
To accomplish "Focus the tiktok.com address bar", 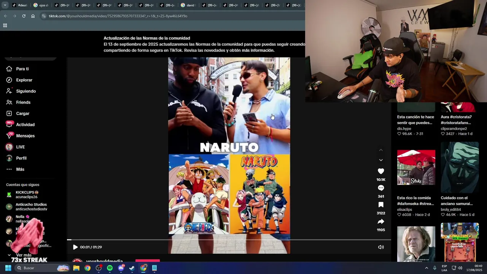I will (x=118, y=16).
